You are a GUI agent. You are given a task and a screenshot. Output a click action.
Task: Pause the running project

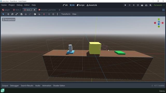click(129, 5)
